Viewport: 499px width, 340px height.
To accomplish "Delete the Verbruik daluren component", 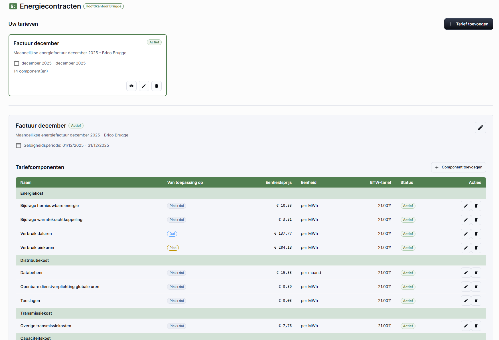I will (476, 234).
